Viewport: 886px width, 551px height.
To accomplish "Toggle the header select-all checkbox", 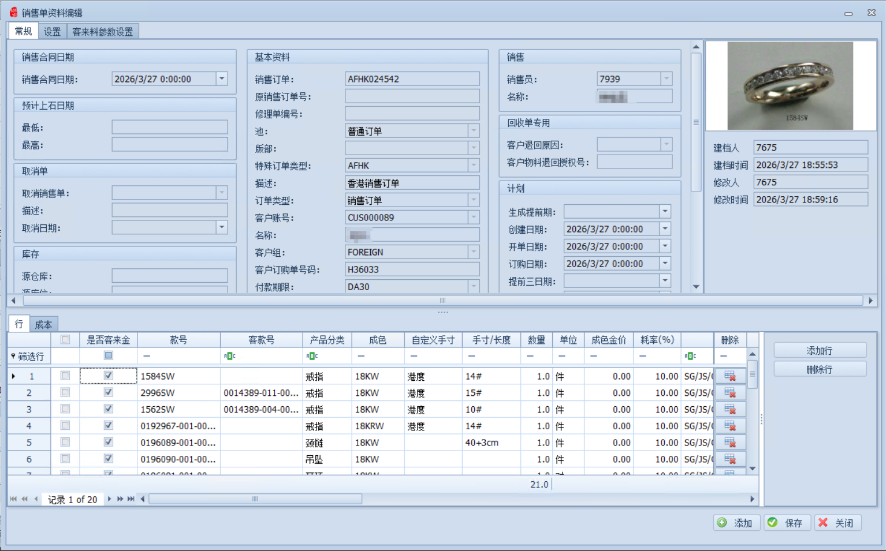I will tap(65, 340).
